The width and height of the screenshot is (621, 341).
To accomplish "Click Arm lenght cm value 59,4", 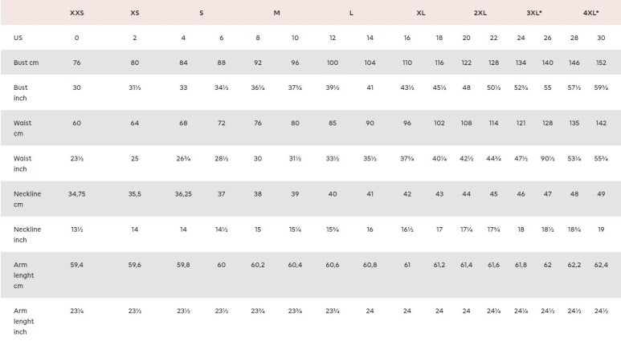I will (x=77, y=265).
